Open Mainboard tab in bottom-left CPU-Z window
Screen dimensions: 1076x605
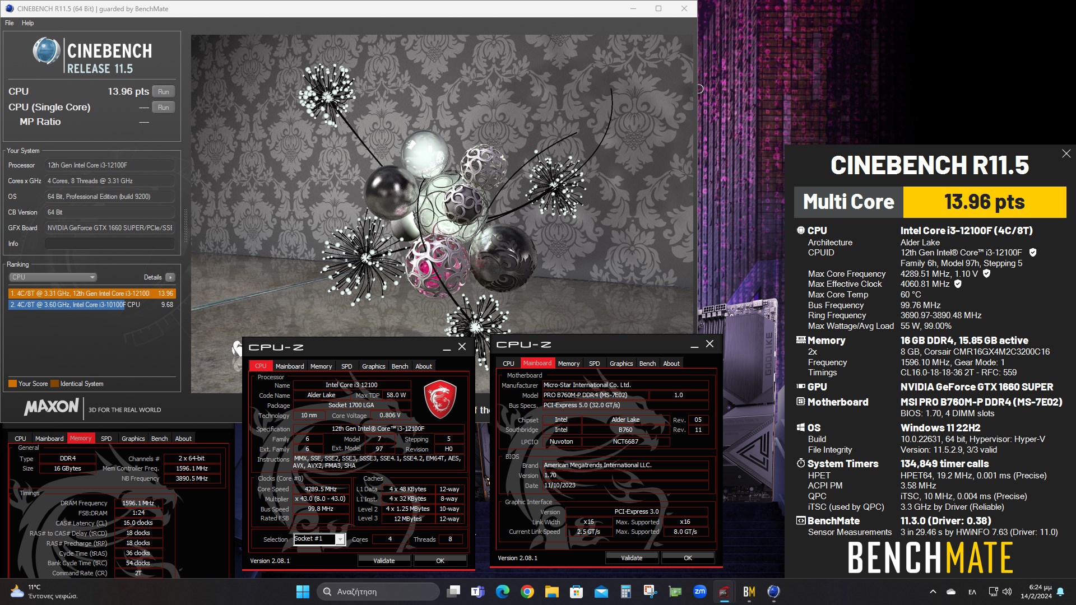[49, 438]
